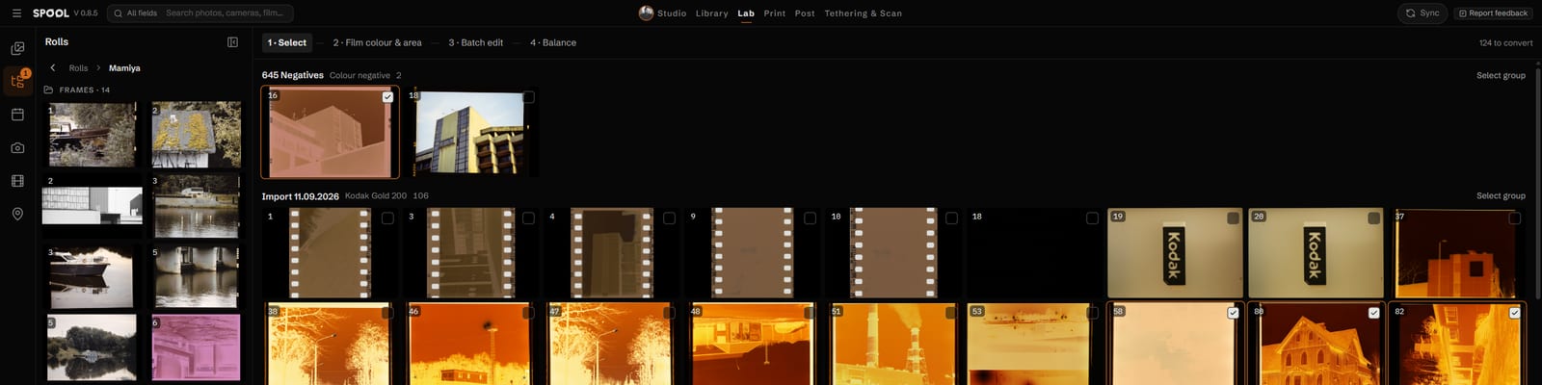Image resolution: width=1542 pixels, height=385 pixels.
Task: Tick the checkbox on Kodak frame 20
Action: pyautogui.click(x=1373, y=218)
